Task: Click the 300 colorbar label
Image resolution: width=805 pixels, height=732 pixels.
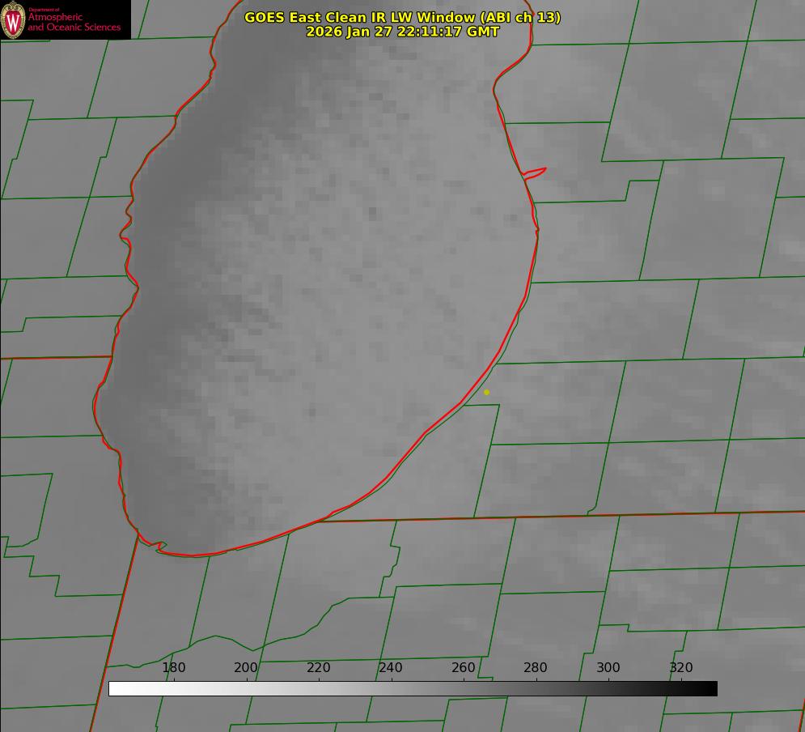Action: tap(608, 667)
